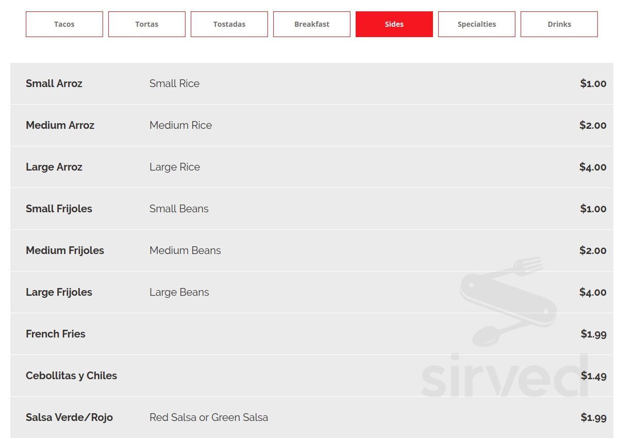618x439 pixels.
Task: Click the French Fries $1.99 price
Action: click(x=593, y=334)
